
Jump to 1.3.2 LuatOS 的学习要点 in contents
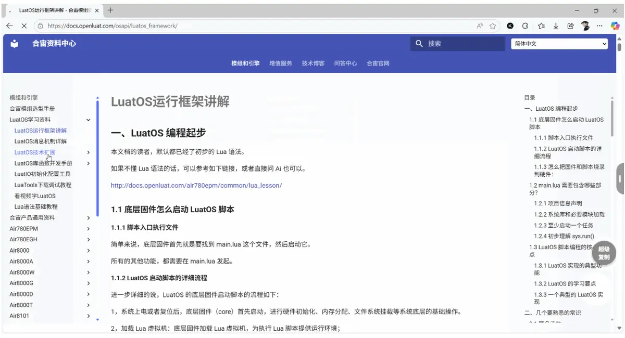(x=565, y=283)
